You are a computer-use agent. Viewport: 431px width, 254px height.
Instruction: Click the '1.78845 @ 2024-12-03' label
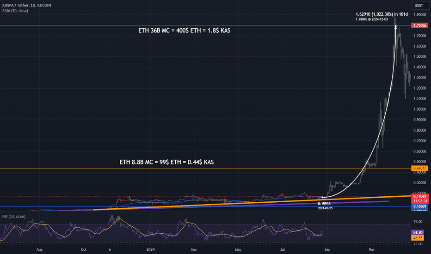tap(372, 19)
